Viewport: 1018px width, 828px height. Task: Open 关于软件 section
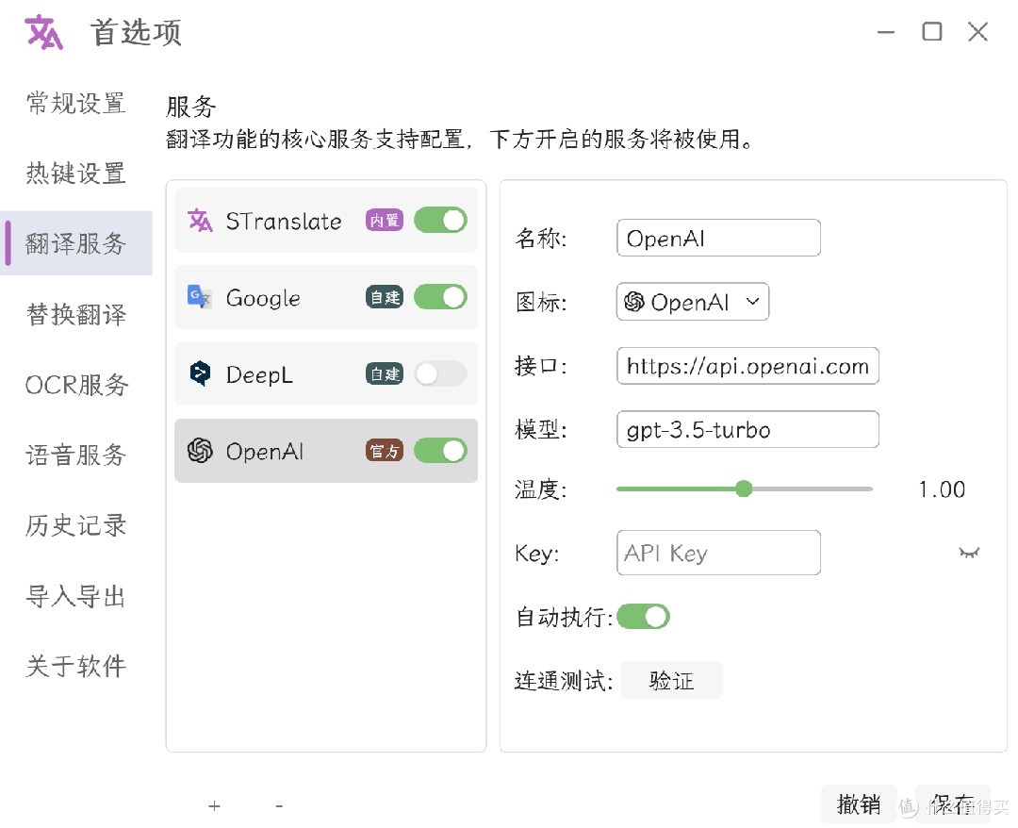pos(76,666)
